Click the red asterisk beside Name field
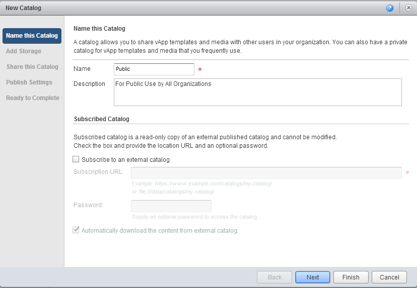Viewport: 417px width, 288px height. pos(199,69)
